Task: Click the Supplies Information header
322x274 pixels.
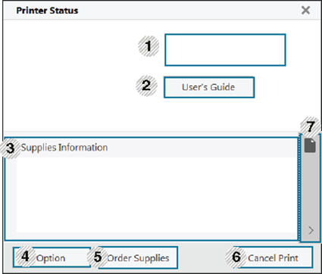Action: 64,148
